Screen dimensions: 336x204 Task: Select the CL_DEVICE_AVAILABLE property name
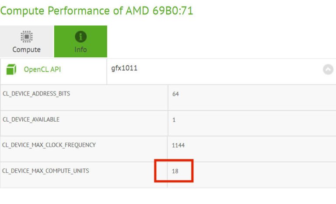point(31,119)
